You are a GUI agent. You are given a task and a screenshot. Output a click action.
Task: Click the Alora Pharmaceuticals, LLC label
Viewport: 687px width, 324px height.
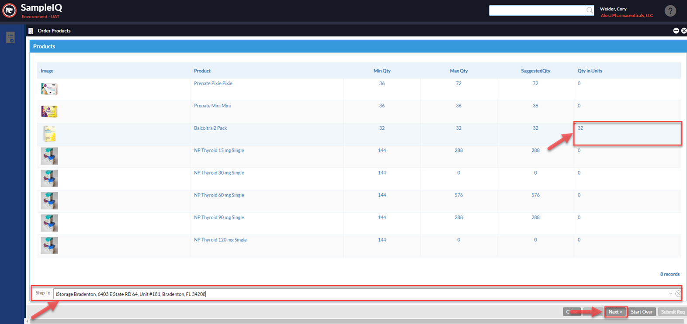pyautogui.click(x=627, y=15)
